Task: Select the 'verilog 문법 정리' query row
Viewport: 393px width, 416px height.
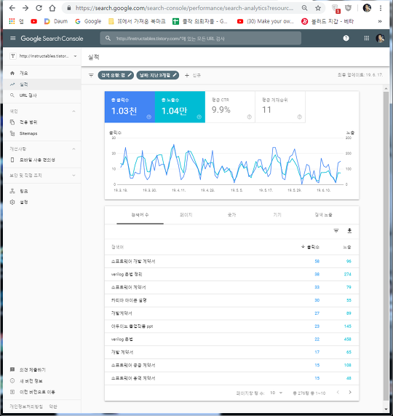Action: (232, 275)
